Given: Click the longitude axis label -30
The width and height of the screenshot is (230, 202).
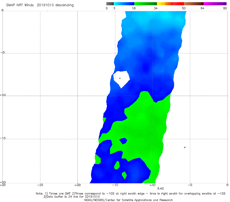Looking at the screenshot, I should tap(3, 185).
